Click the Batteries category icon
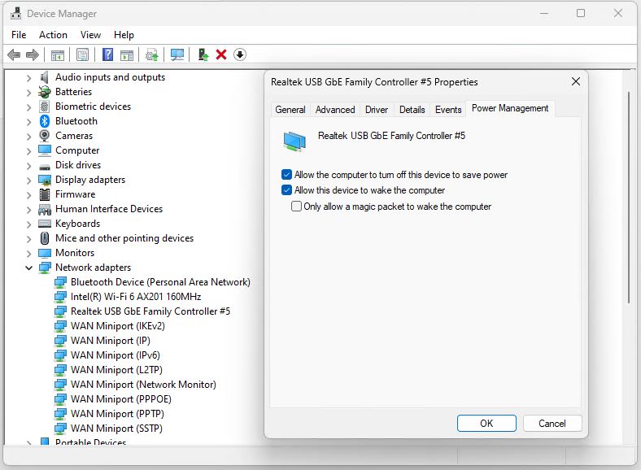 45,92
